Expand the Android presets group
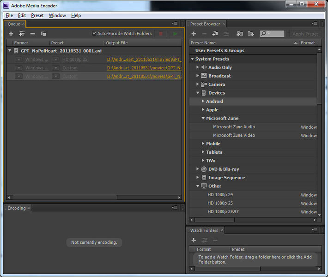Screen dimensions: 328x277 pos(203,102)
